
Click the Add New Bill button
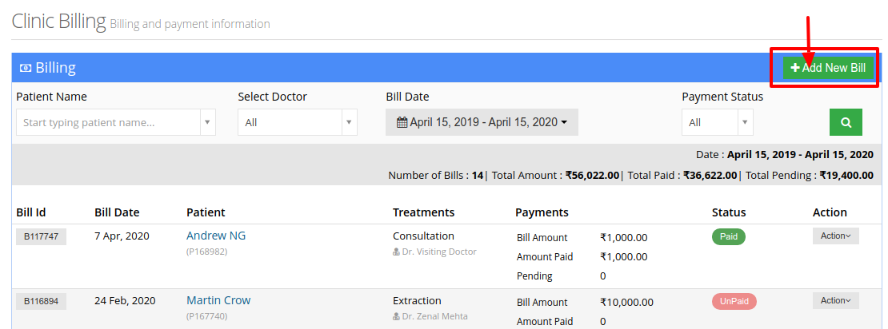(828, 68)
